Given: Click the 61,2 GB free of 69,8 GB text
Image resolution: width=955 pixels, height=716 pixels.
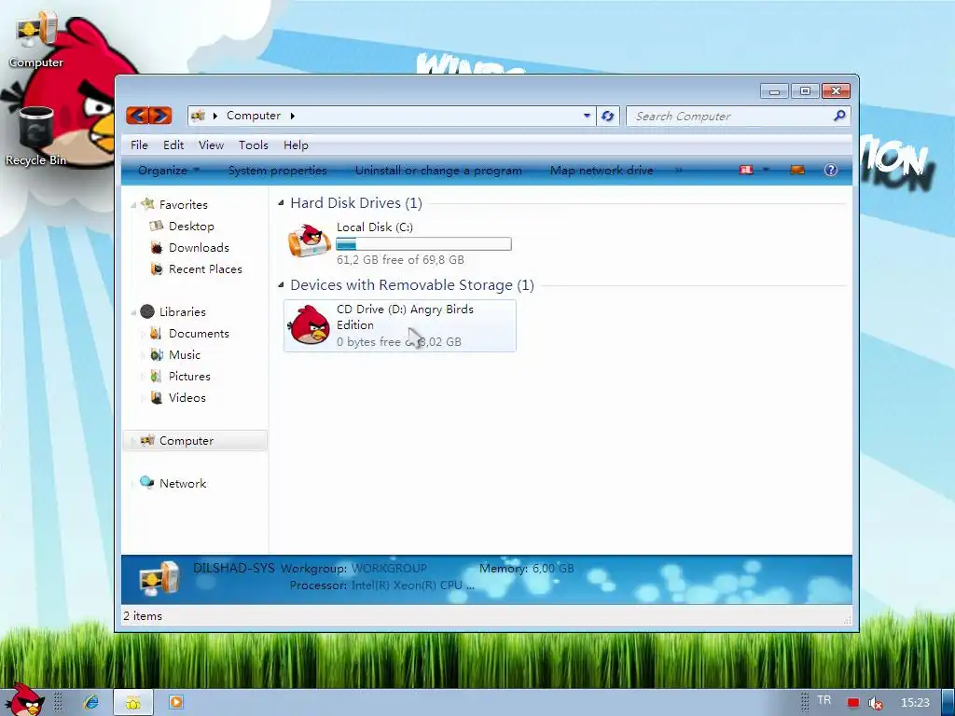Looking at the screenshot, I should coord(400,260).
